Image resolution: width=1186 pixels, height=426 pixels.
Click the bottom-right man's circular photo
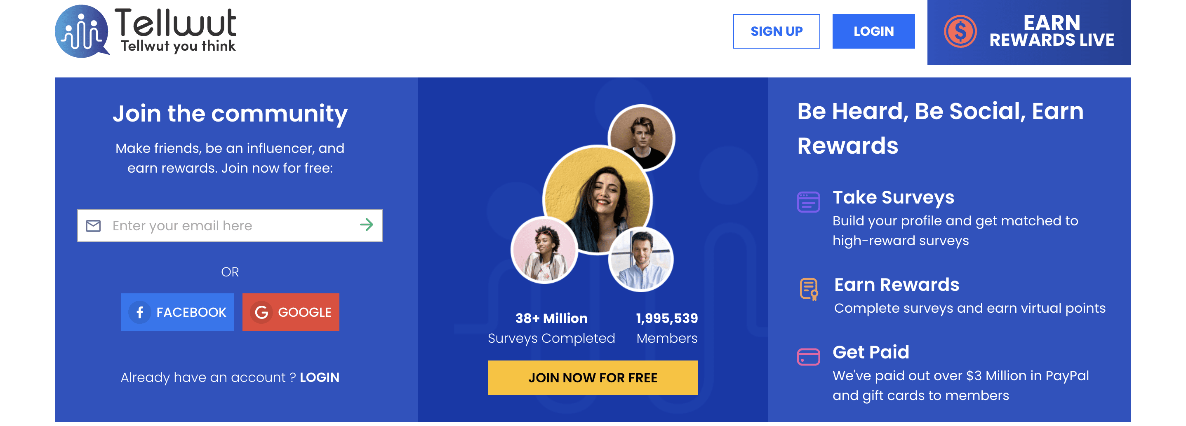pos(641,259)
